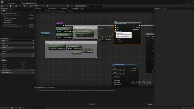Toggle Hide Unrelated in the toolbar
Image resolution: width=194 pixels, height=109 pixels.
39,6
